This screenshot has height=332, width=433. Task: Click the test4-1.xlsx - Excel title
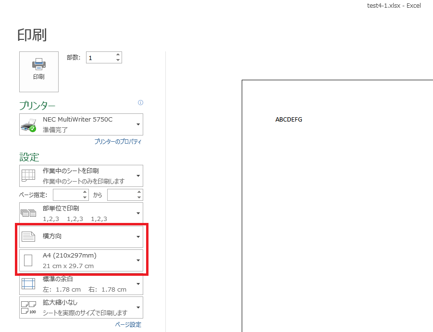coord(394,5)
